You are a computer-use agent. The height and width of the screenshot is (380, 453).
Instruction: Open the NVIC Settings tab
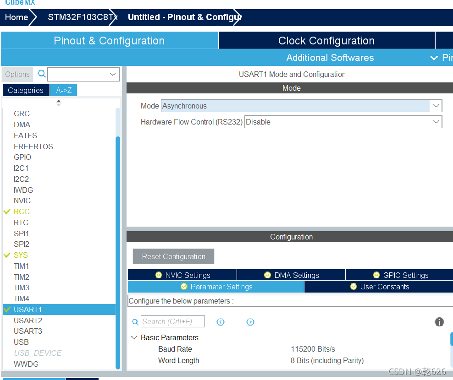(x=182, y=275)
